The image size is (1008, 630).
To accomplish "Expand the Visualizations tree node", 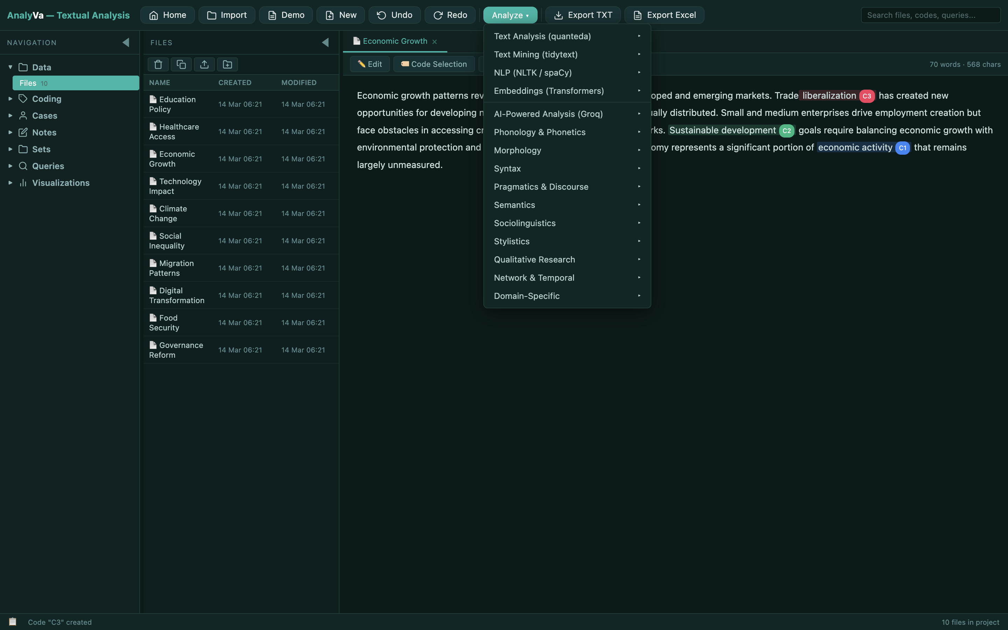I will [10, 182].
